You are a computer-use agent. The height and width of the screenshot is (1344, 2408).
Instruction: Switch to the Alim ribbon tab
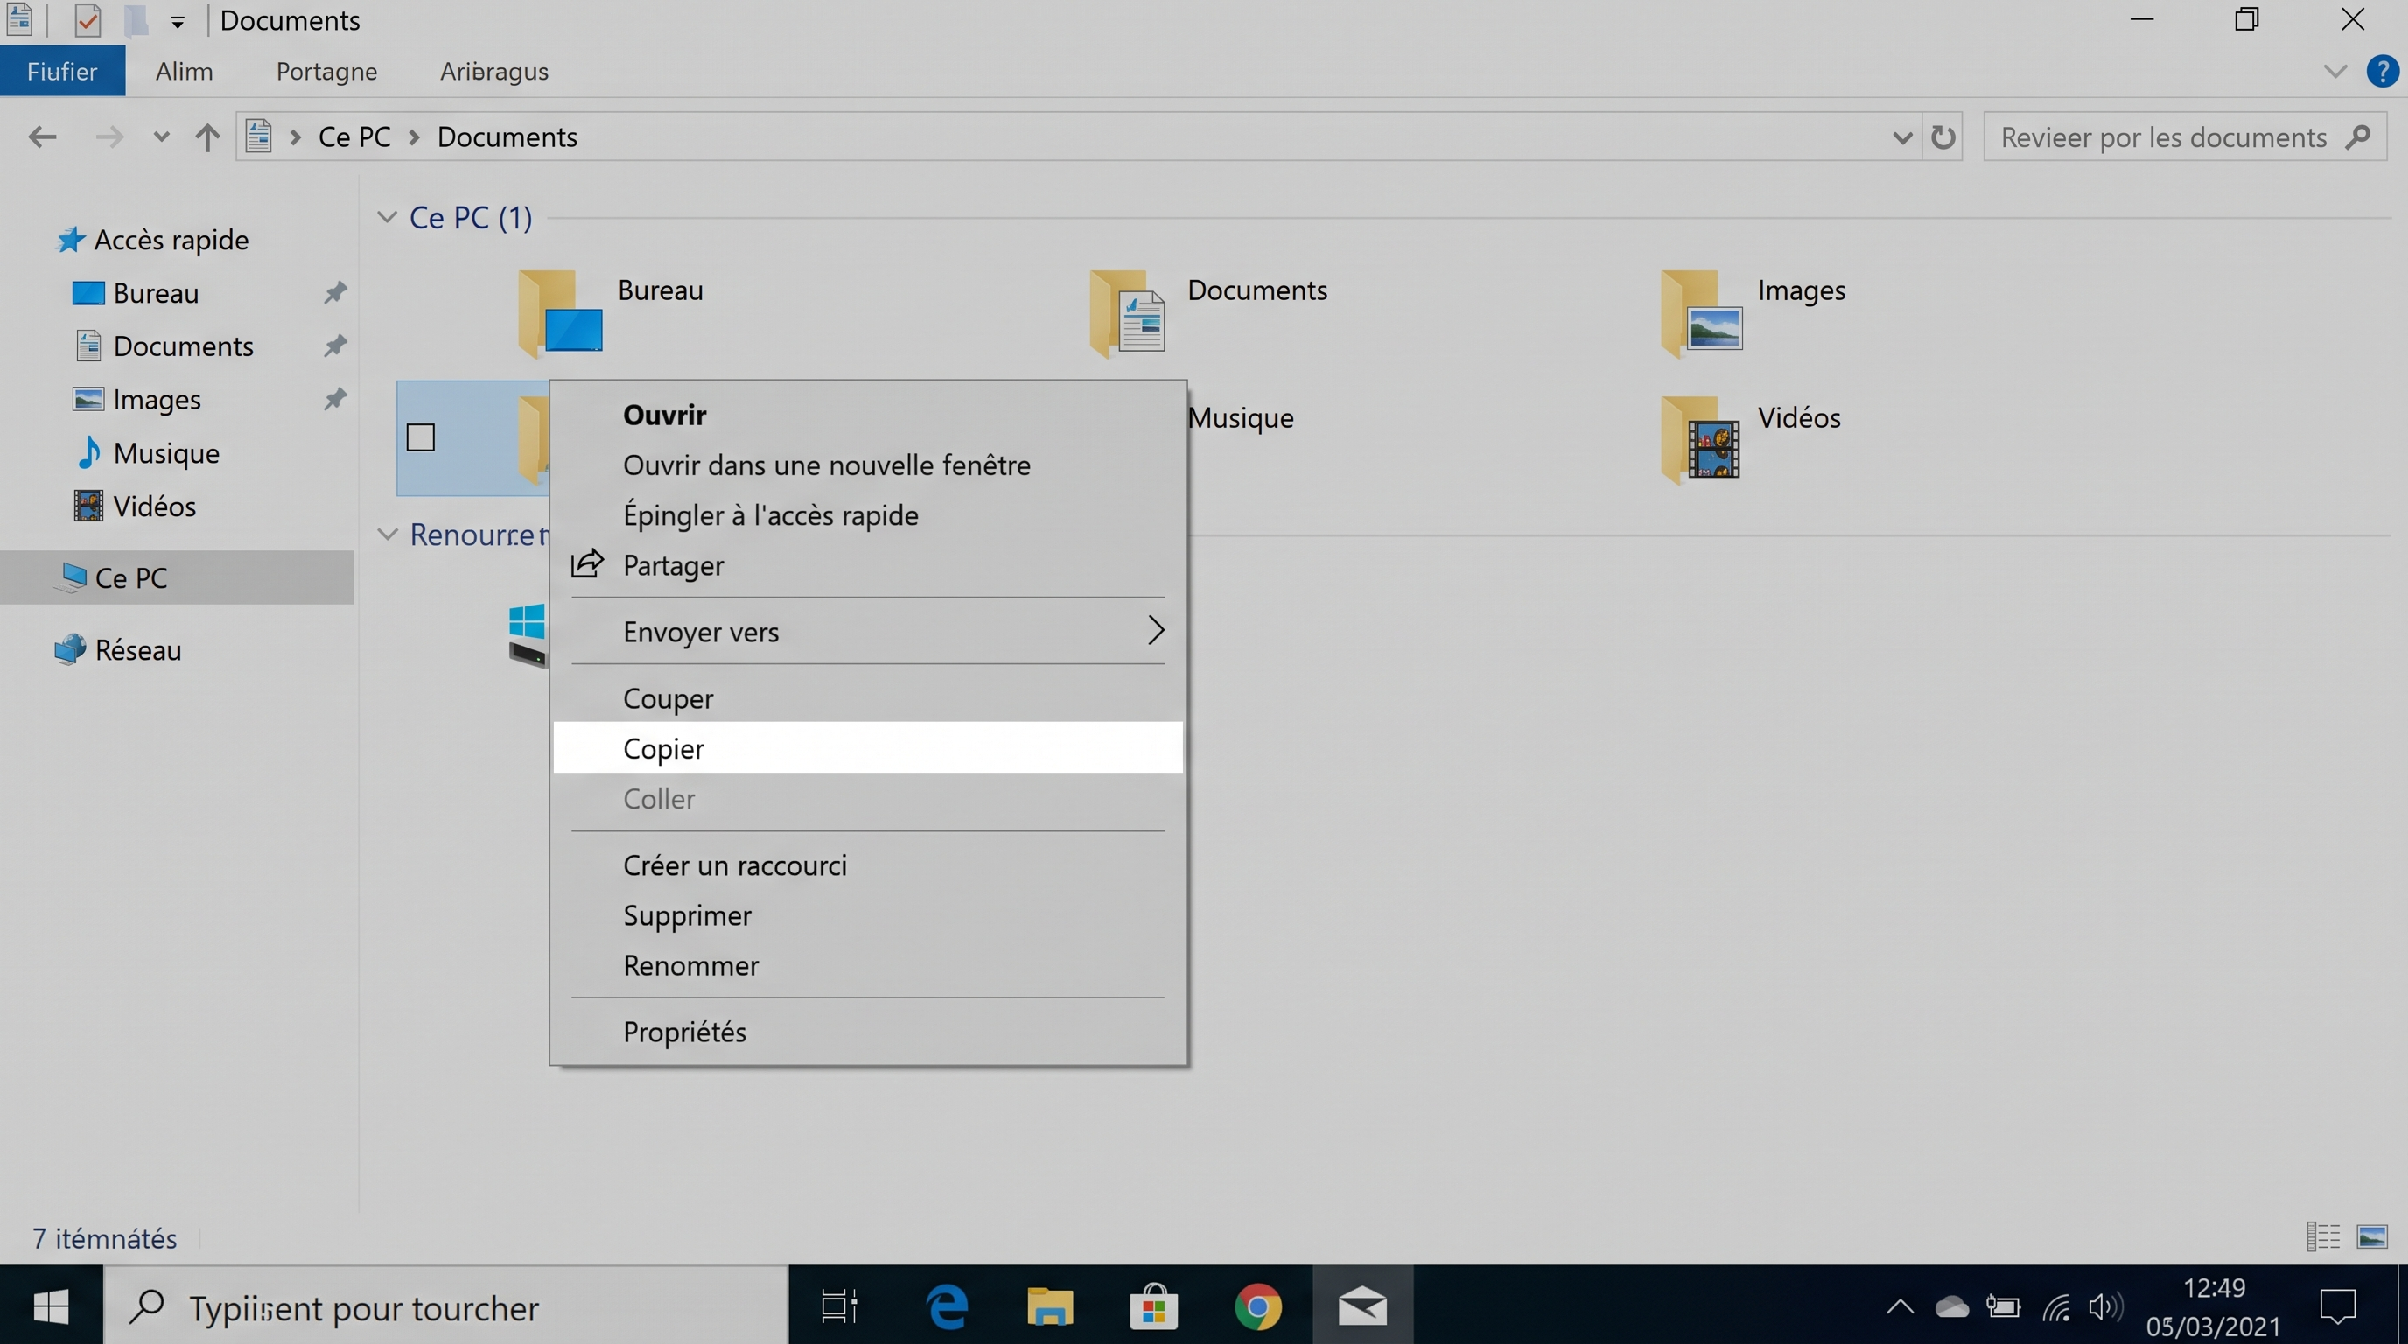[x=184, y=71]
